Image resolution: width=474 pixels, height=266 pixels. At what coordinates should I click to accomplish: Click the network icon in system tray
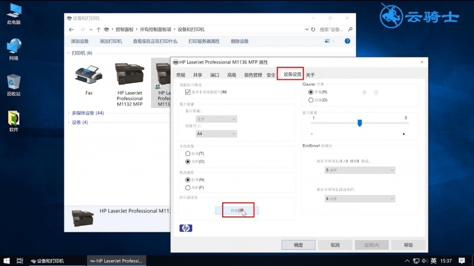coord(417,261)
